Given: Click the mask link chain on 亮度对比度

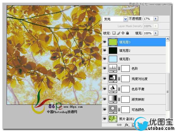Looking at the screenshot, I should click(119, 79).
